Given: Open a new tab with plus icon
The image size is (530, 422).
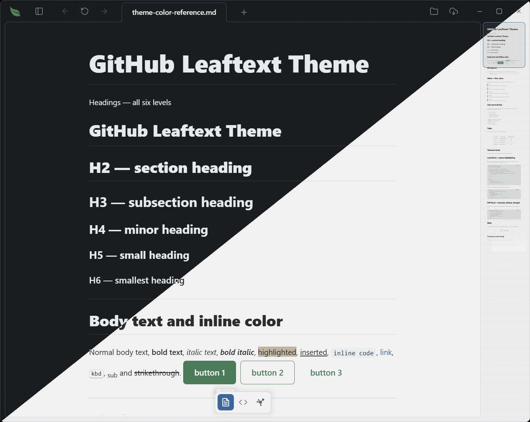Looking at the screenshot, I should click(244, 12).
